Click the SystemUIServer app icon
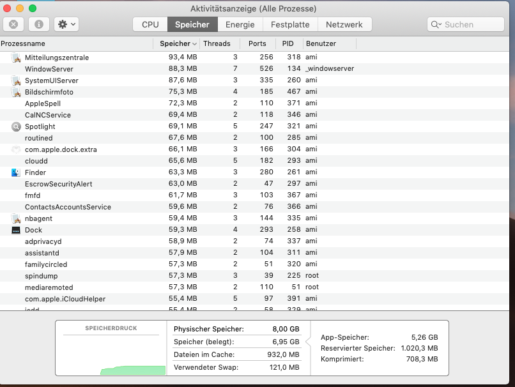Image resolution: width=515 pixels, height=387 pixels. point(16,80)
